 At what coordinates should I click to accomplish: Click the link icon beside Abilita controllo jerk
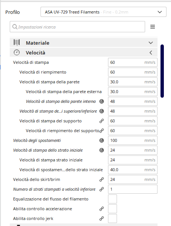click(x=102, y=218)
